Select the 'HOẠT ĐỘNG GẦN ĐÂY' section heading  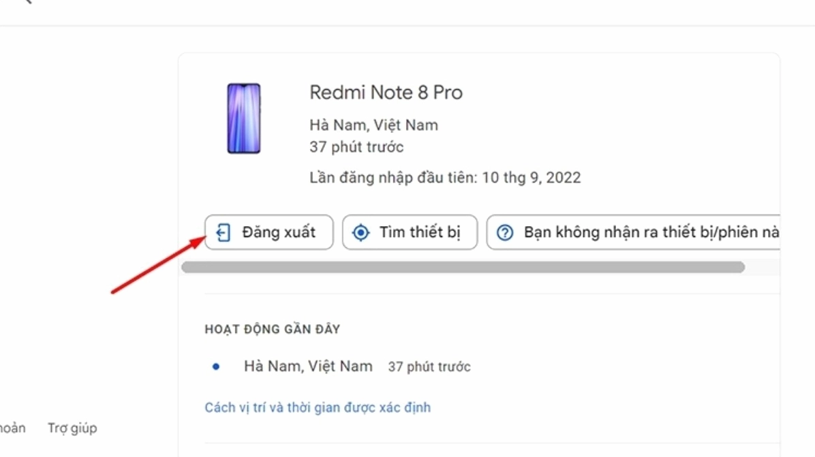272,329
